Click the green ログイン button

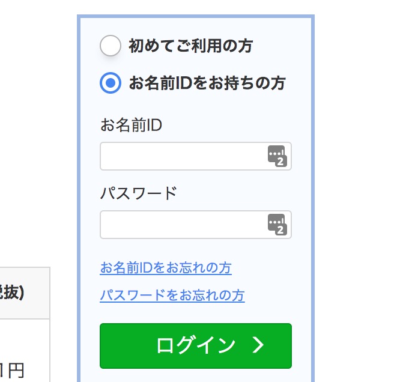tap(196, 346)
